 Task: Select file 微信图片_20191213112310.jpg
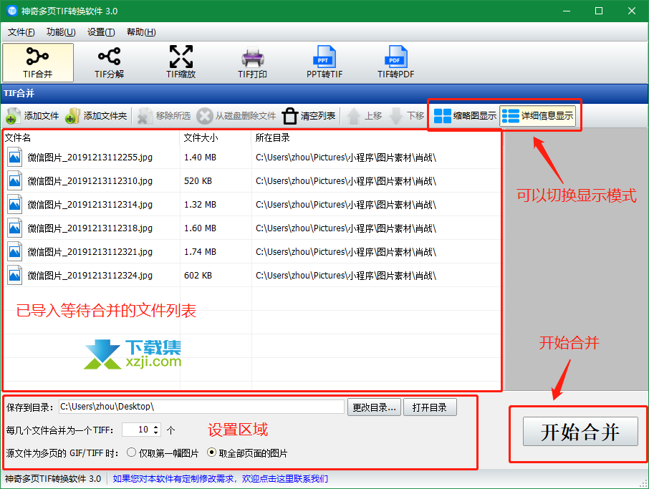tap(90, 181)
